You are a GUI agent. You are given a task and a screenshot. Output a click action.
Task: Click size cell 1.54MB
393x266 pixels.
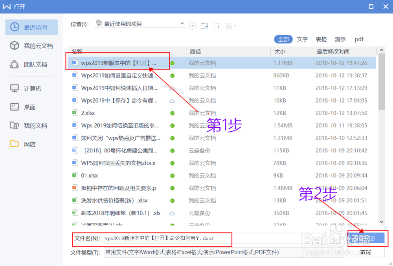click(x=283, y=125)
